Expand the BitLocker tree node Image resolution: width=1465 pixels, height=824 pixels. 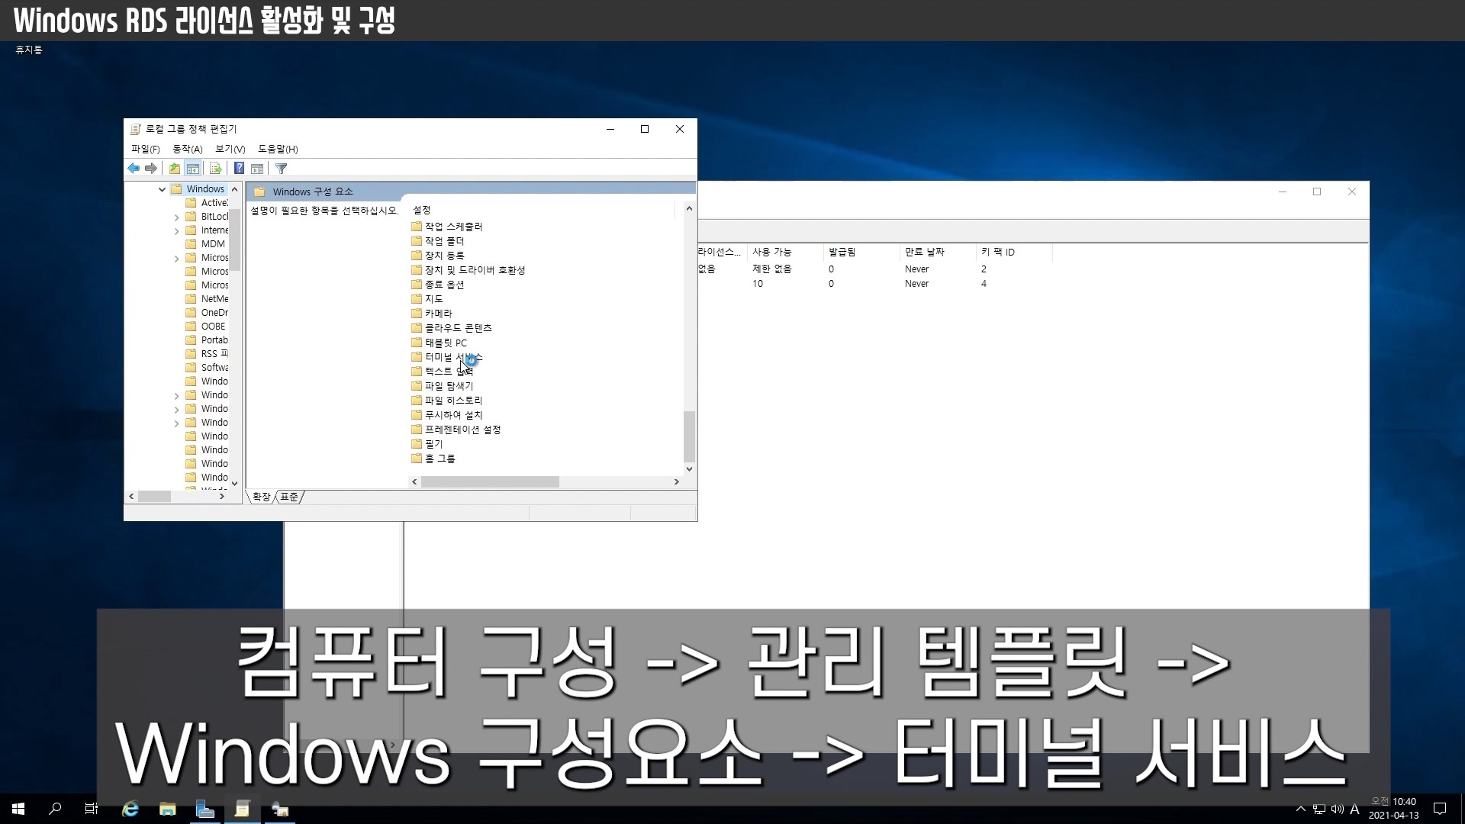pos(176,217)
